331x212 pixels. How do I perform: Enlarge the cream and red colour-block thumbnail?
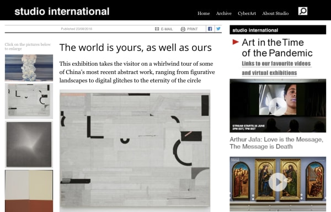[x=29, y=191]
